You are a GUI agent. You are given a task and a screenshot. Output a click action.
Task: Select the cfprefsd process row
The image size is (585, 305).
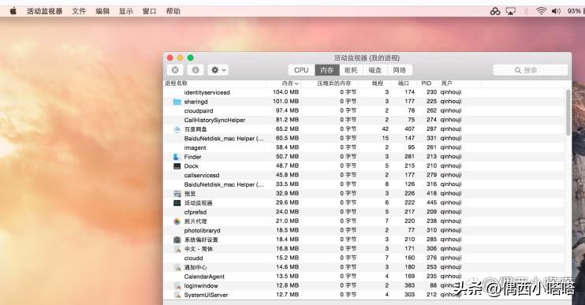[364, 212]
